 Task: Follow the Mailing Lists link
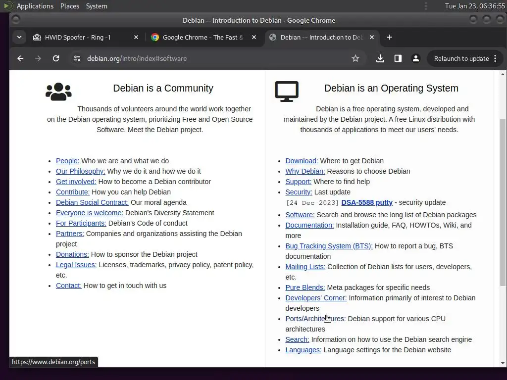[x=305, y=267]
